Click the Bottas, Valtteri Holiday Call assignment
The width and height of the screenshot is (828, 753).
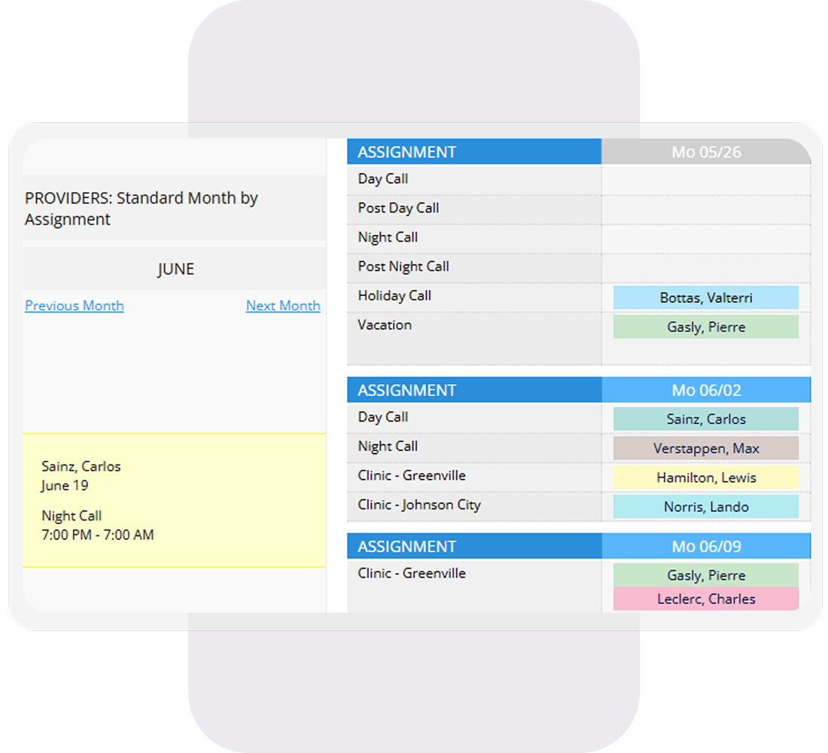coord(706,297)
